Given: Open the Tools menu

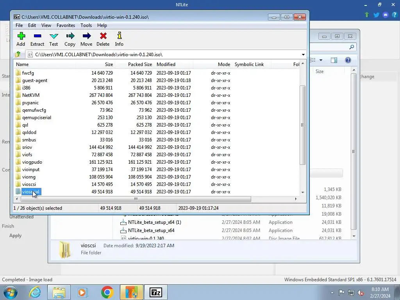Looking at the screenshot, I should pos(86,25).
